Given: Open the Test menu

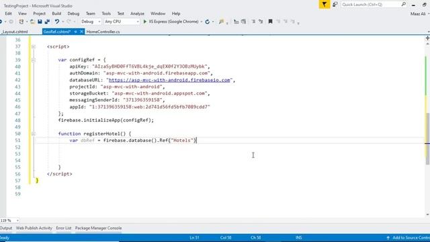Looking at the screenshot, I should 121,13.
